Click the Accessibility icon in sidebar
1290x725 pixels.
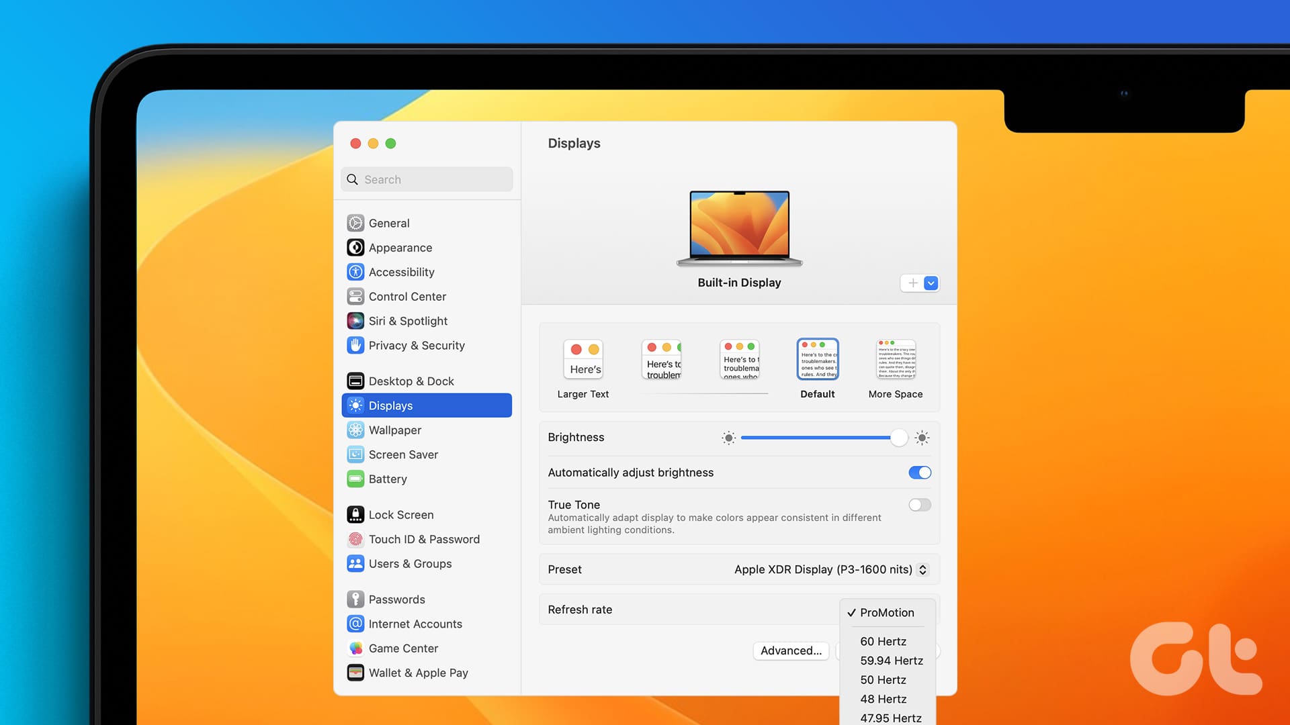355,272
